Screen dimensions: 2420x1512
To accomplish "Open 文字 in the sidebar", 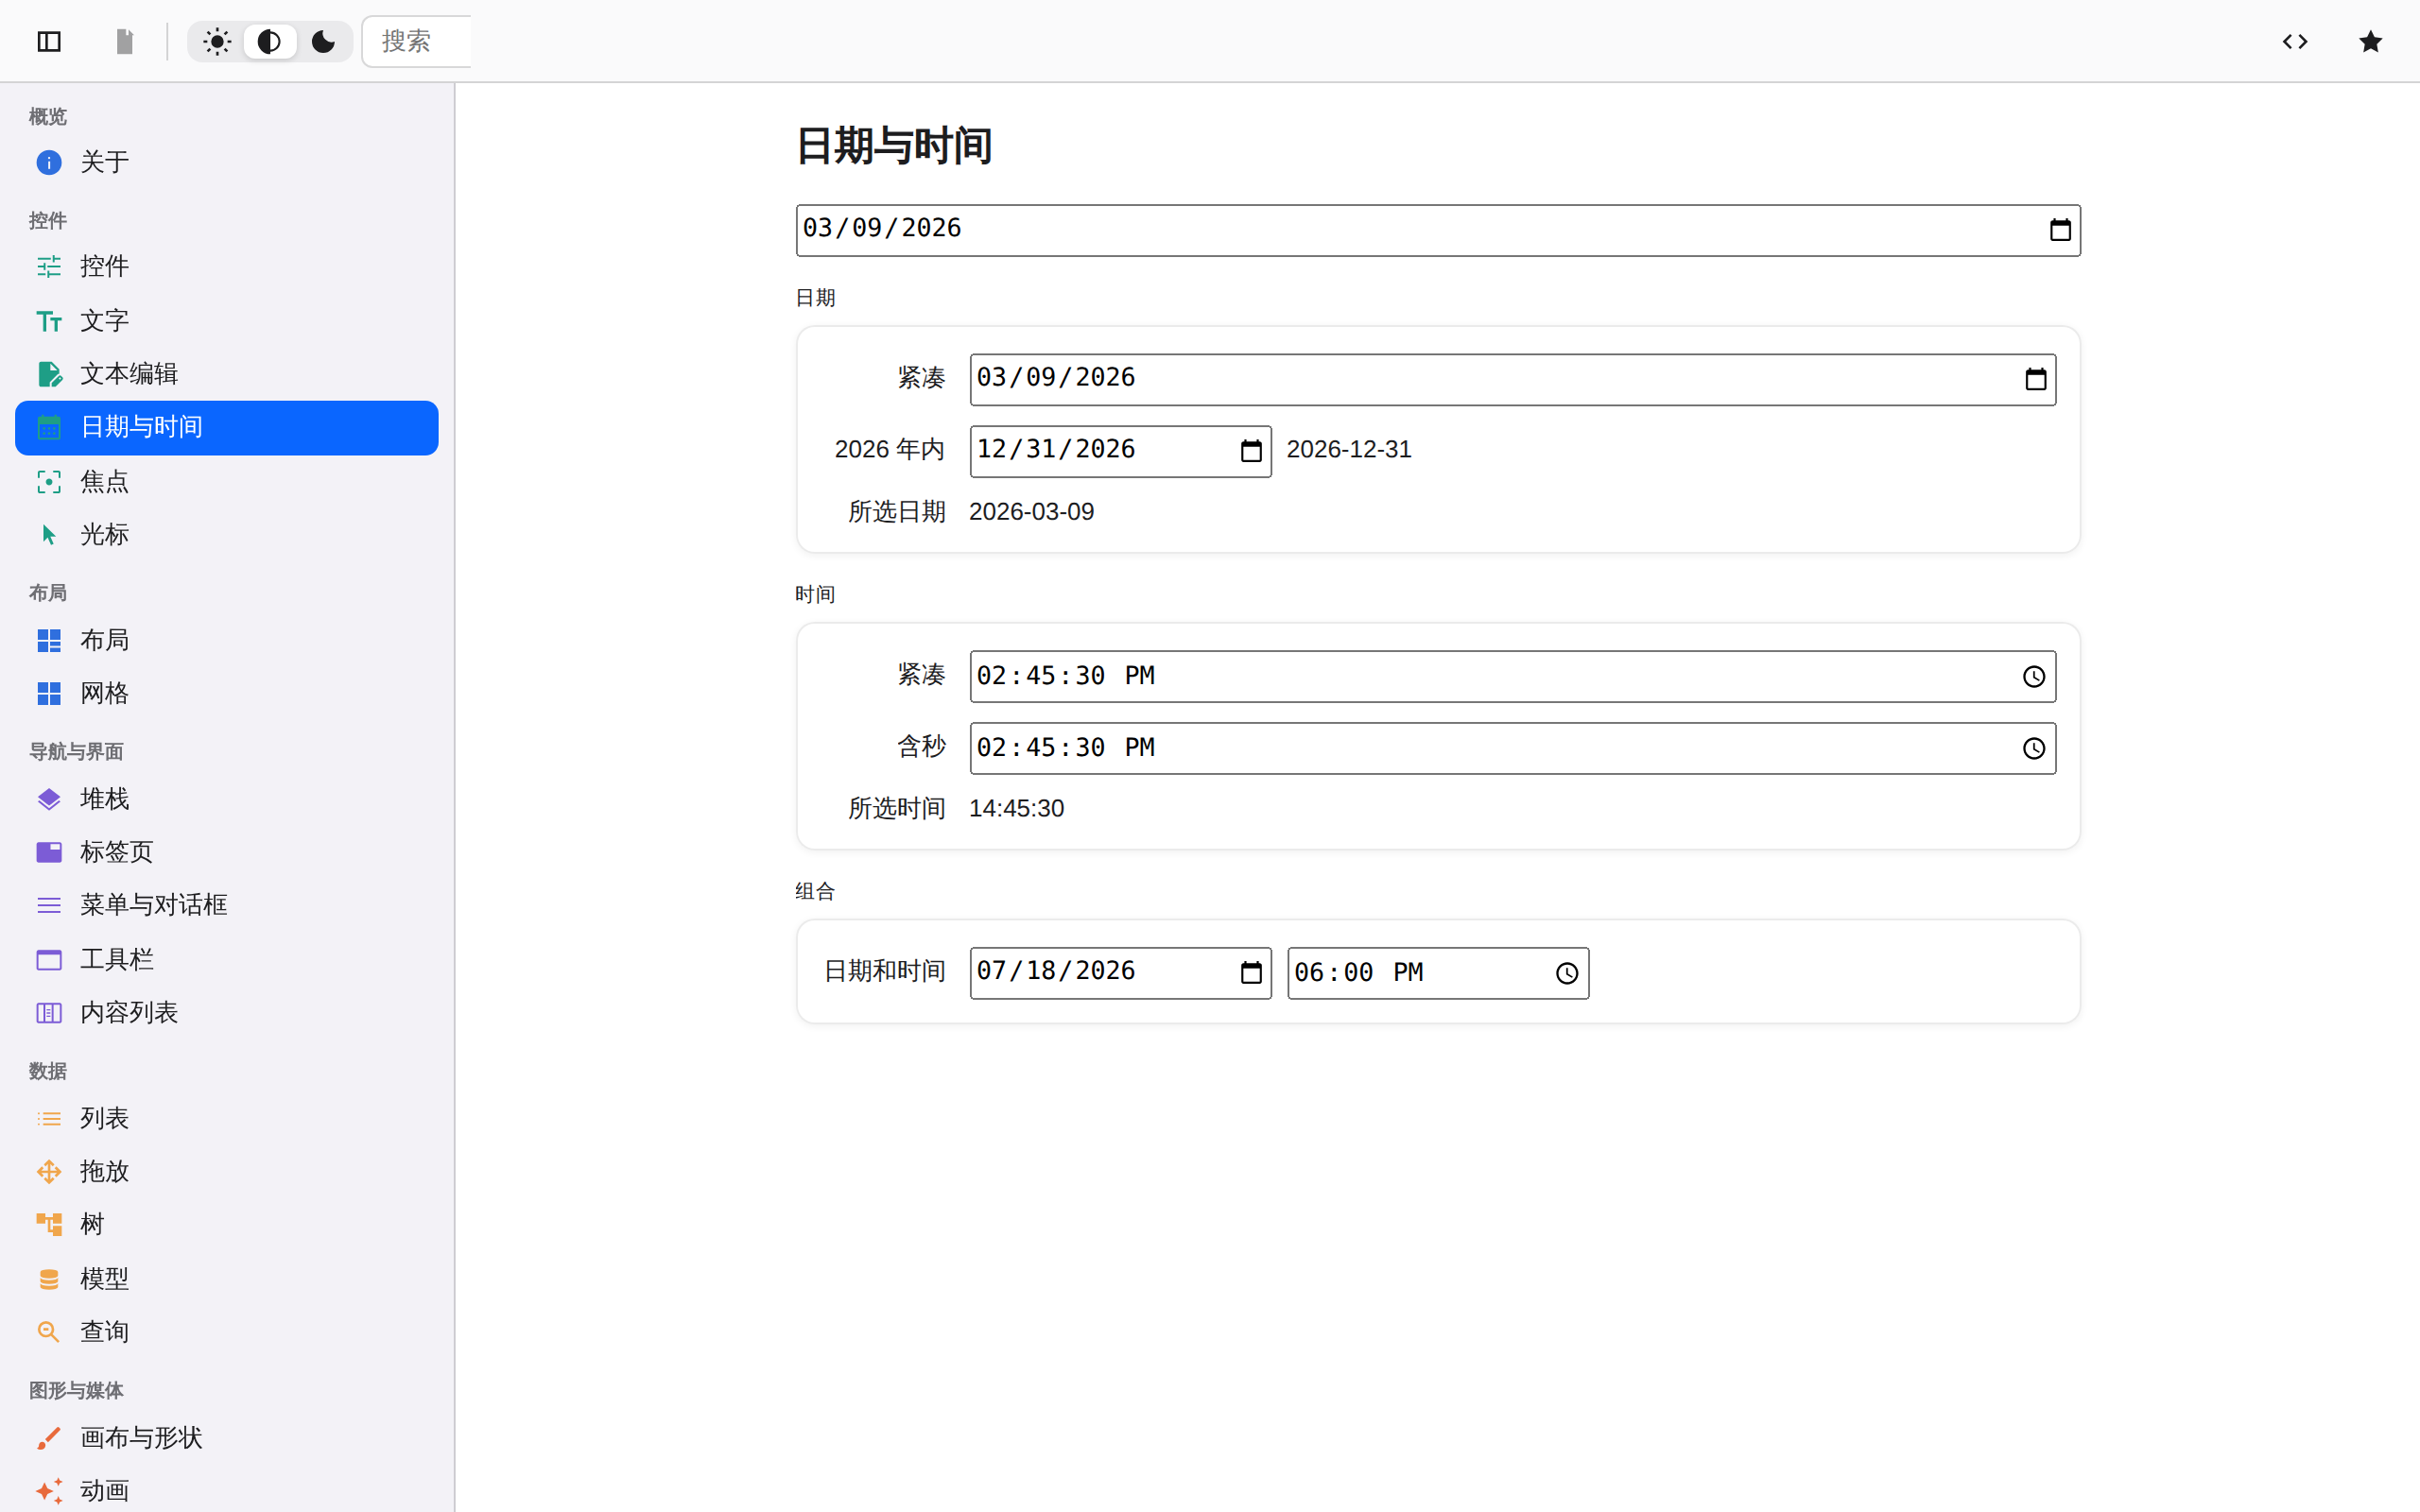I will point(227,320).
